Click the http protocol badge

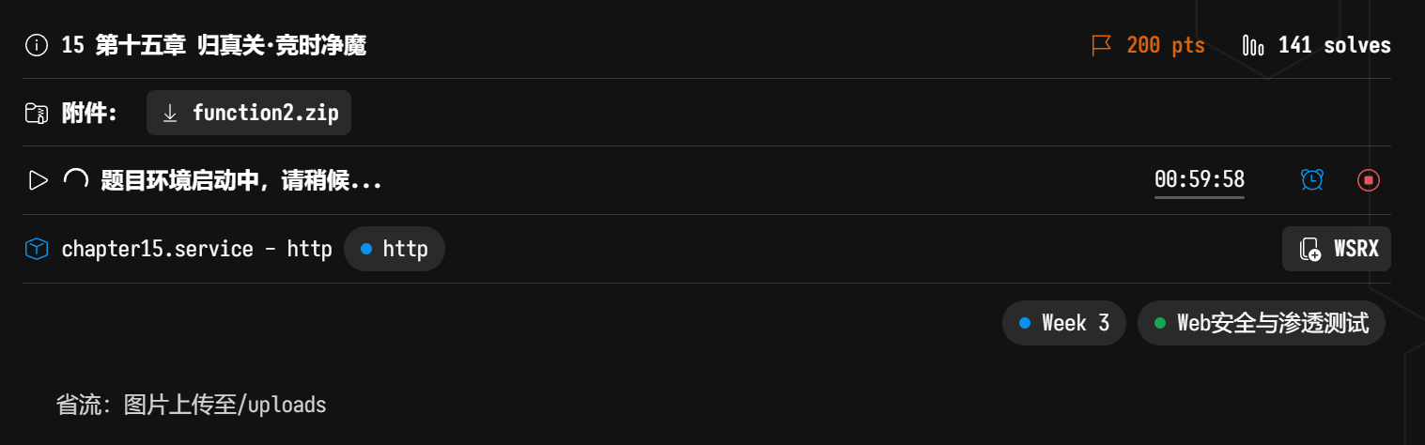[x=395, y=249]
